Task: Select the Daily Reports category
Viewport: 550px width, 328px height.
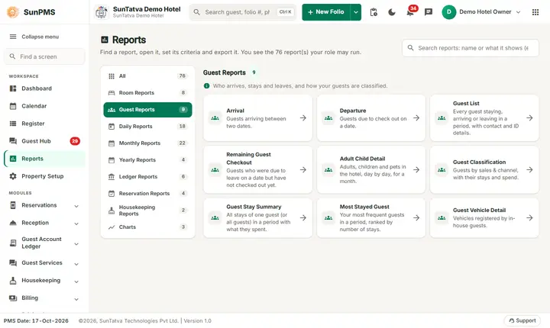Action: pyautogui.click(x=147, y=127)
